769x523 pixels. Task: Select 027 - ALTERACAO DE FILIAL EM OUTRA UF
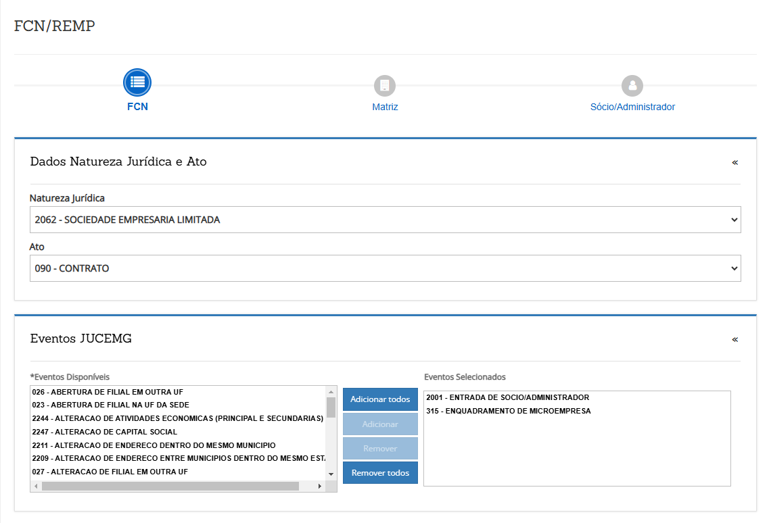178,472
